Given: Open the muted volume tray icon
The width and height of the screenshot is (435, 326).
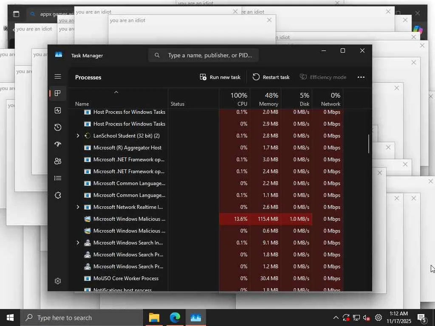Looking at the screenshot, I should 367,318.
